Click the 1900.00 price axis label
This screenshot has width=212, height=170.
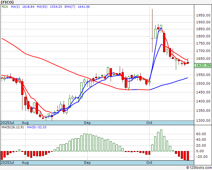(203, 22)
